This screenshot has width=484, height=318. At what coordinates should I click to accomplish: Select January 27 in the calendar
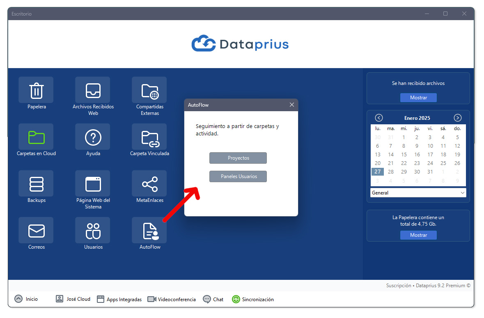coord(378,172)
